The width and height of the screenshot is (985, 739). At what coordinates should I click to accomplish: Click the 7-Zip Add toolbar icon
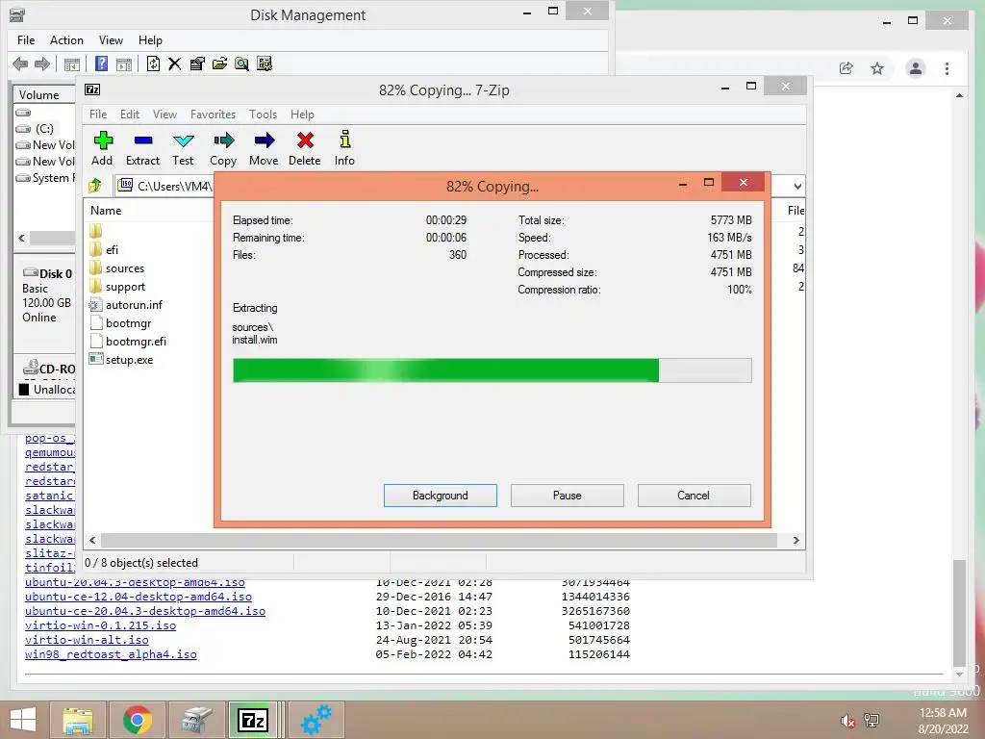[x=102, y=140]
